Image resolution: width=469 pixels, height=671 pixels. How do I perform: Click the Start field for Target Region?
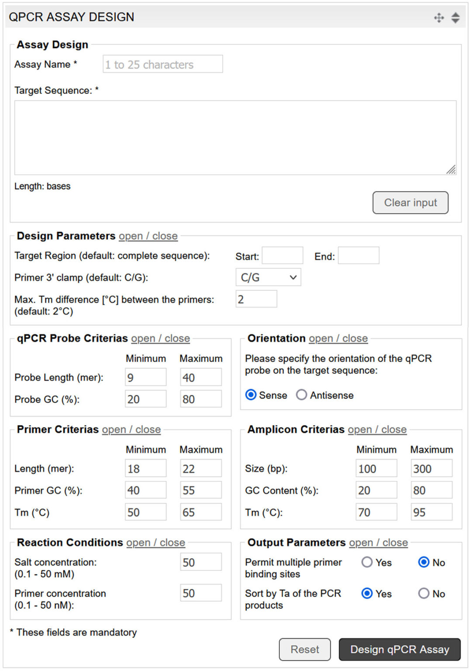tap(282, 255)
